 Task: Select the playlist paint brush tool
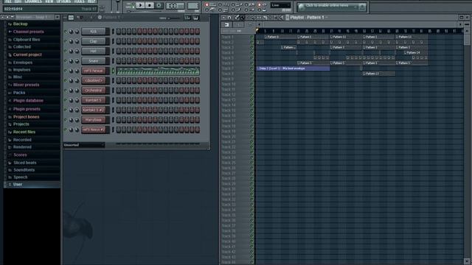(243, 18)
